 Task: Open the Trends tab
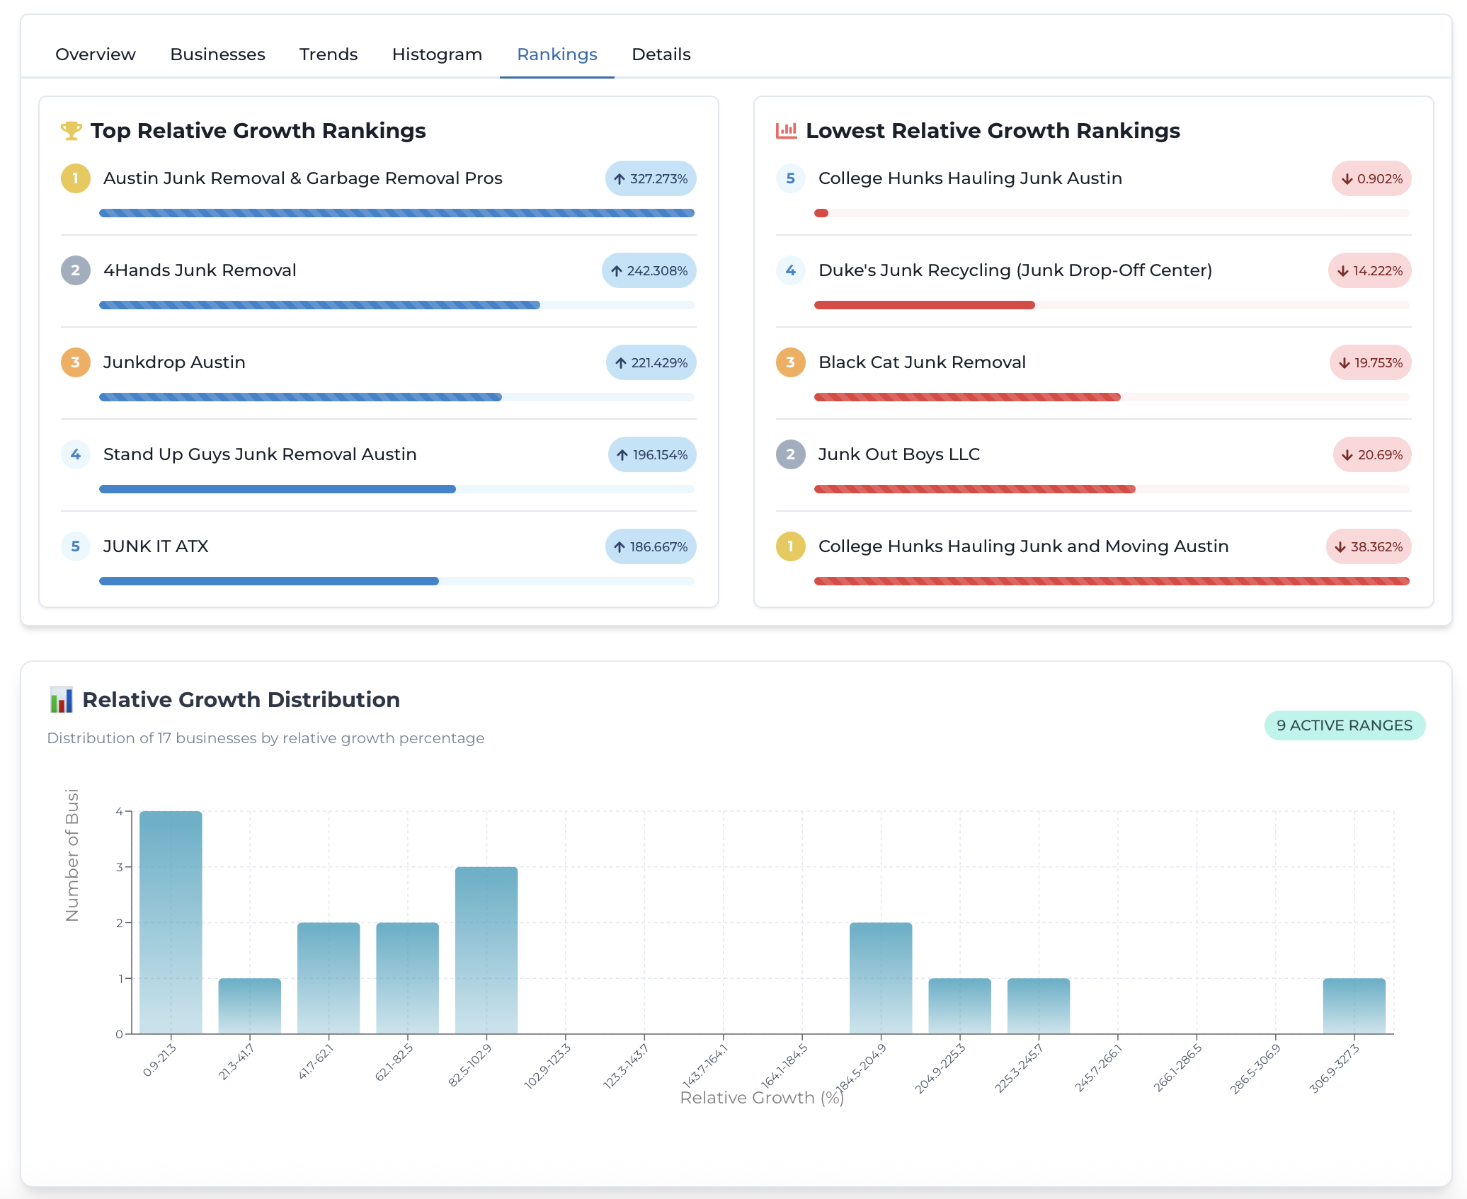pos(329,54)
